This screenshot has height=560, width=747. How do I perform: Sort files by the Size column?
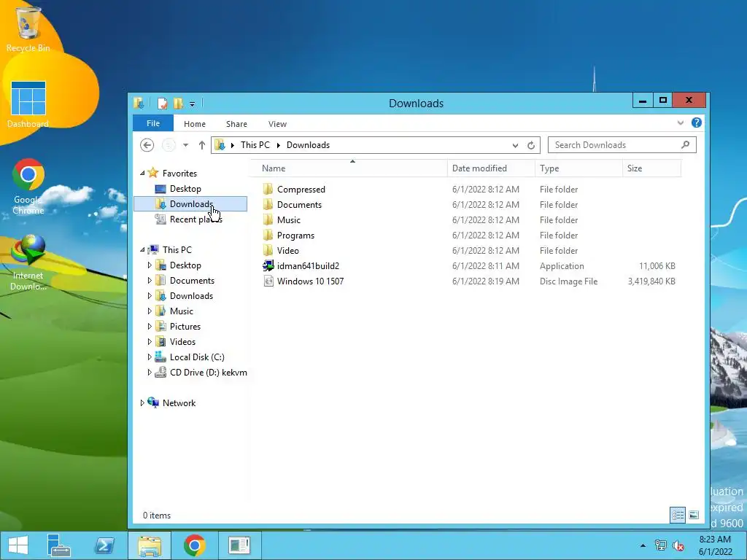click(651, 168)
